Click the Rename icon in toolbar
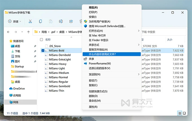The width and height of the screenshot is (192, 121). [x=61, y=21]
